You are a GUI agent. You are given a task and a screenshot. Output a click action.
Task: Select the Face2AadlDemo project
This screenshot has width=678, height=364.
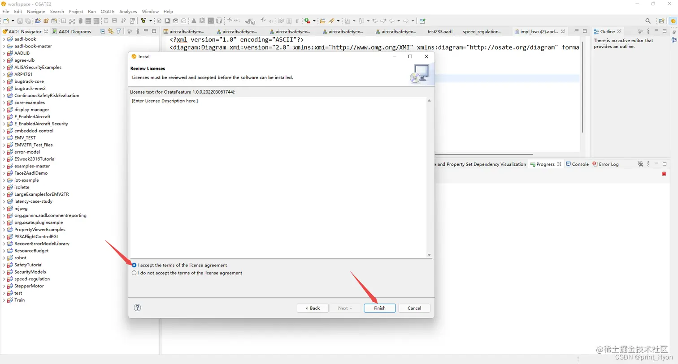[x=31, y=173]
